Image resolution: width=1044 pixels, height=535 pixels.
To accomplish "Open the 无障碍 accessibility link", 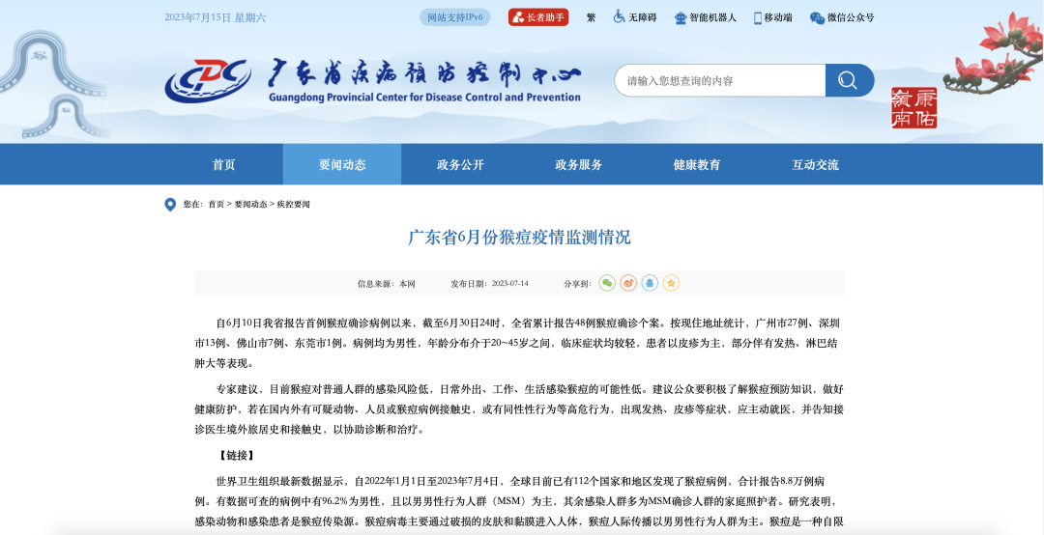I will tap(634, 18).
